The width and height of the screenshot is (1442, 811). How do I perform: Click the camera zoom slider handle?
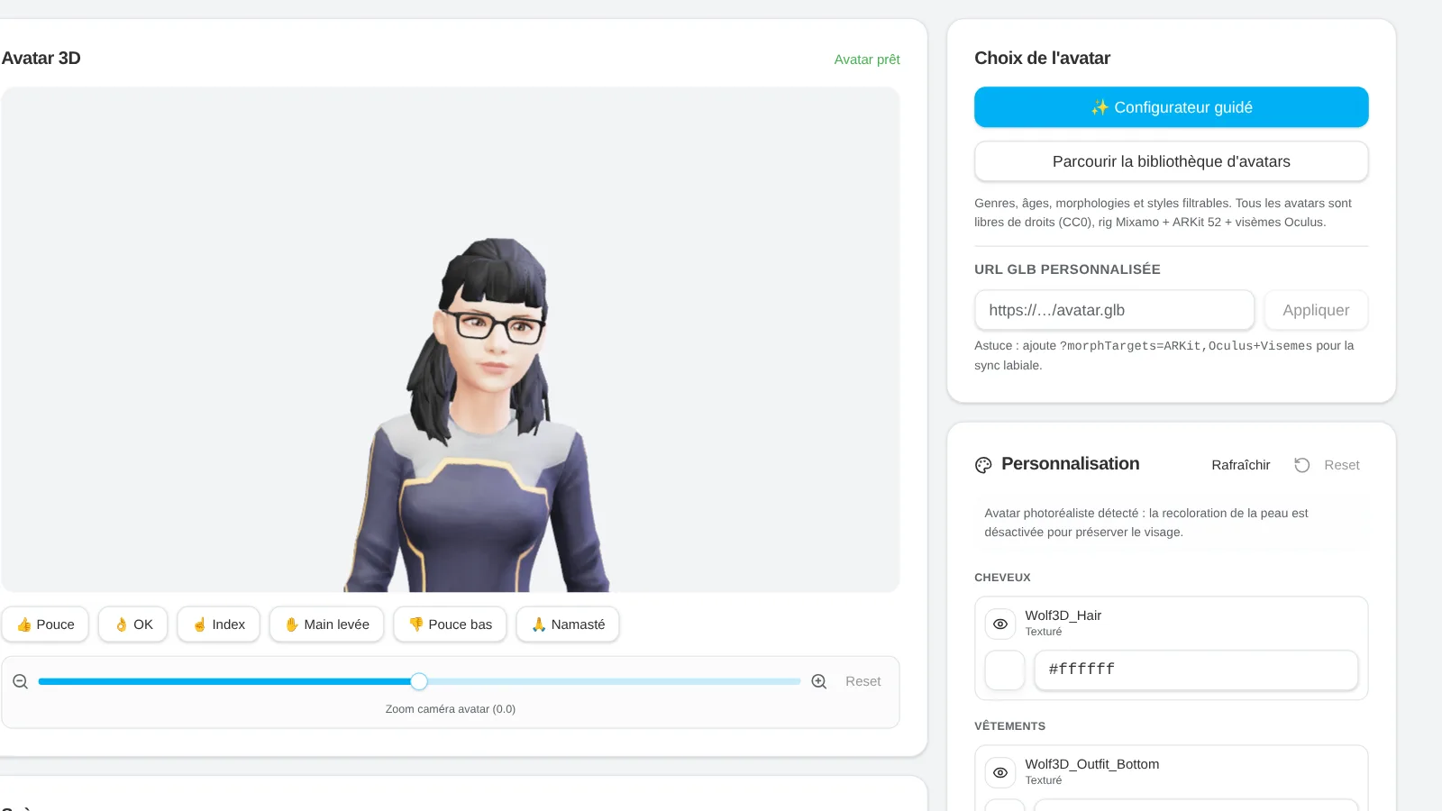coord(419,682)
